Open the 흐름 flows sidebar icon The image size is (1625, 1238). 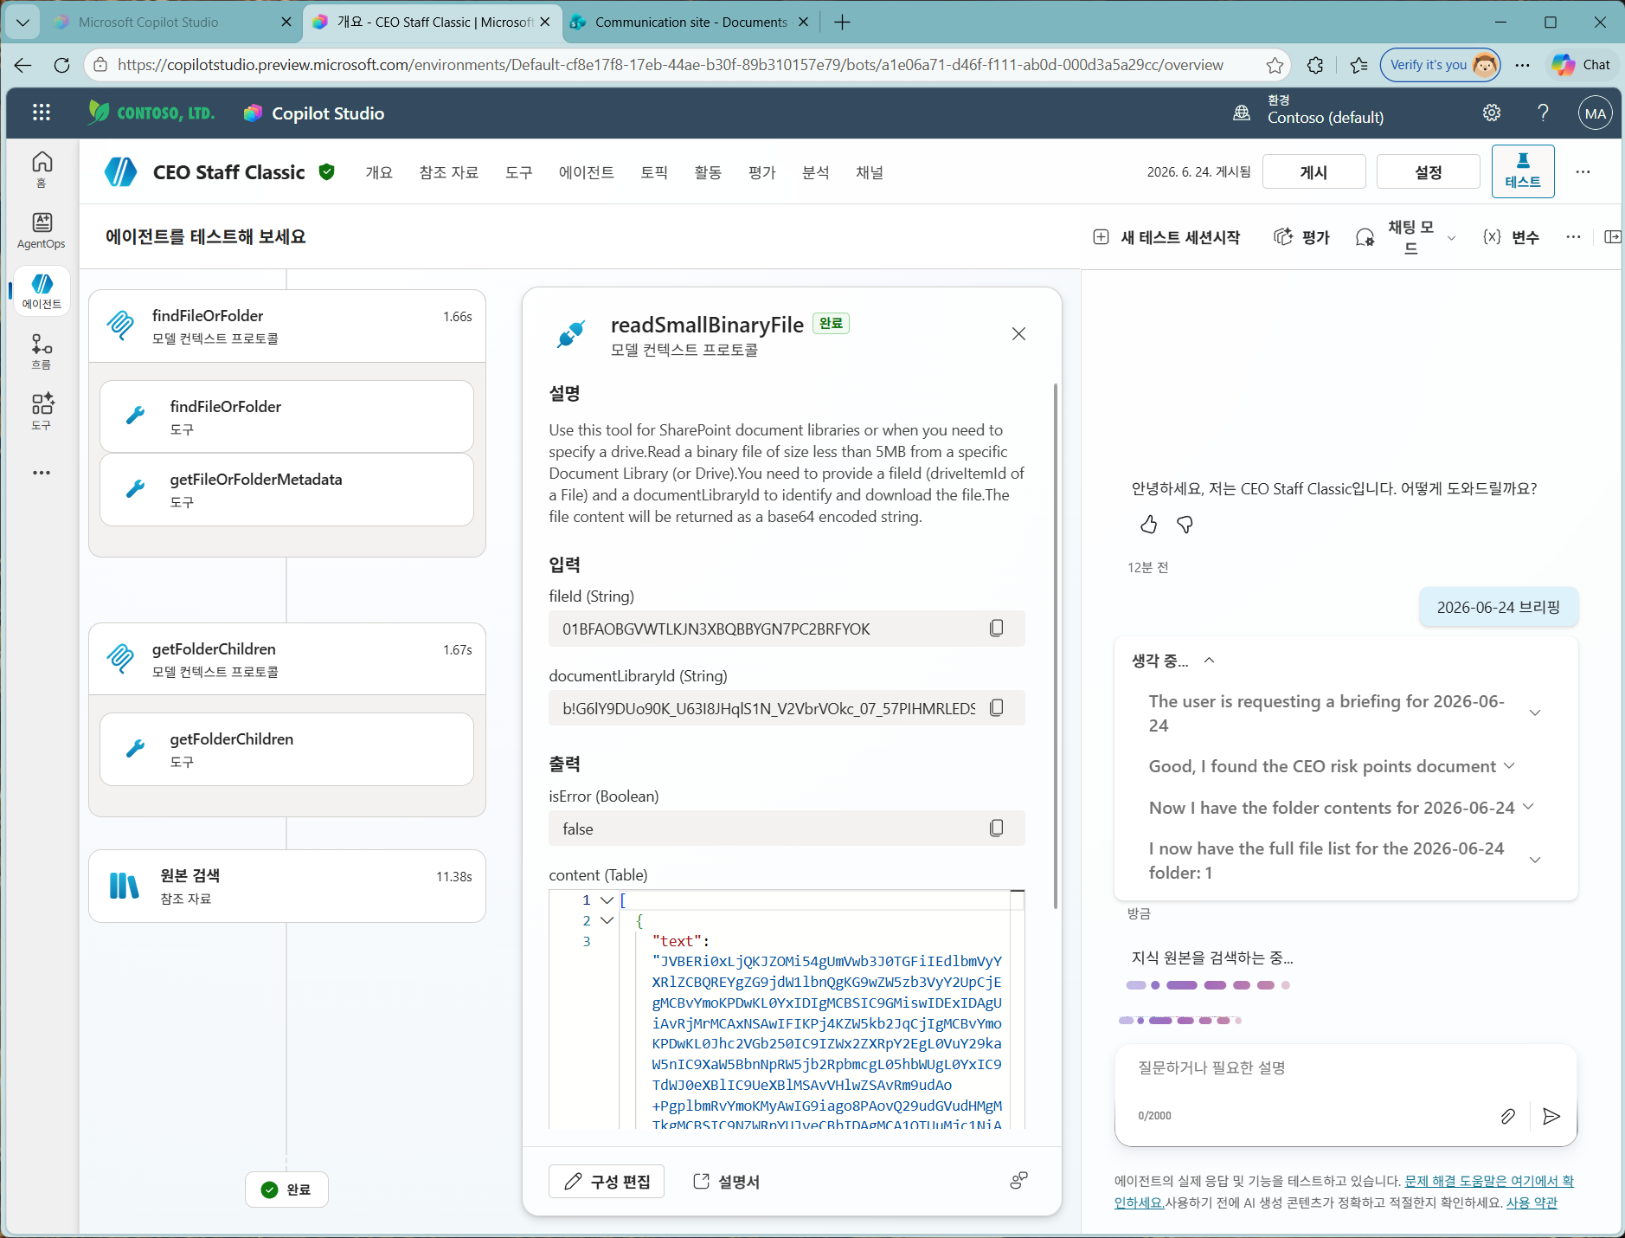pos(42,351)
